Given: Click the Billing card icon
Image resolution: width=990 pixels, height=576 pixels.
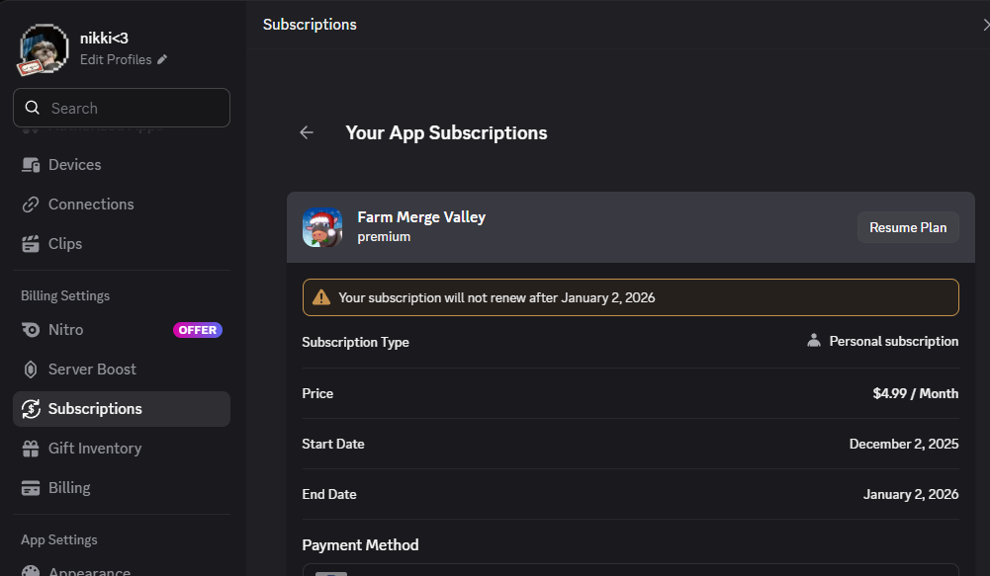Looking at the screenshot, I should (x=31, y=488).
